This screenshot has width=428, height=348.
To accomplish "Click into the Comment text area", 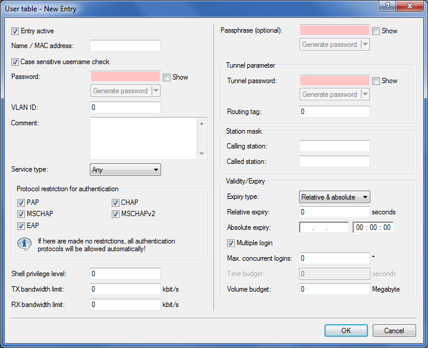I will (143, 138).
